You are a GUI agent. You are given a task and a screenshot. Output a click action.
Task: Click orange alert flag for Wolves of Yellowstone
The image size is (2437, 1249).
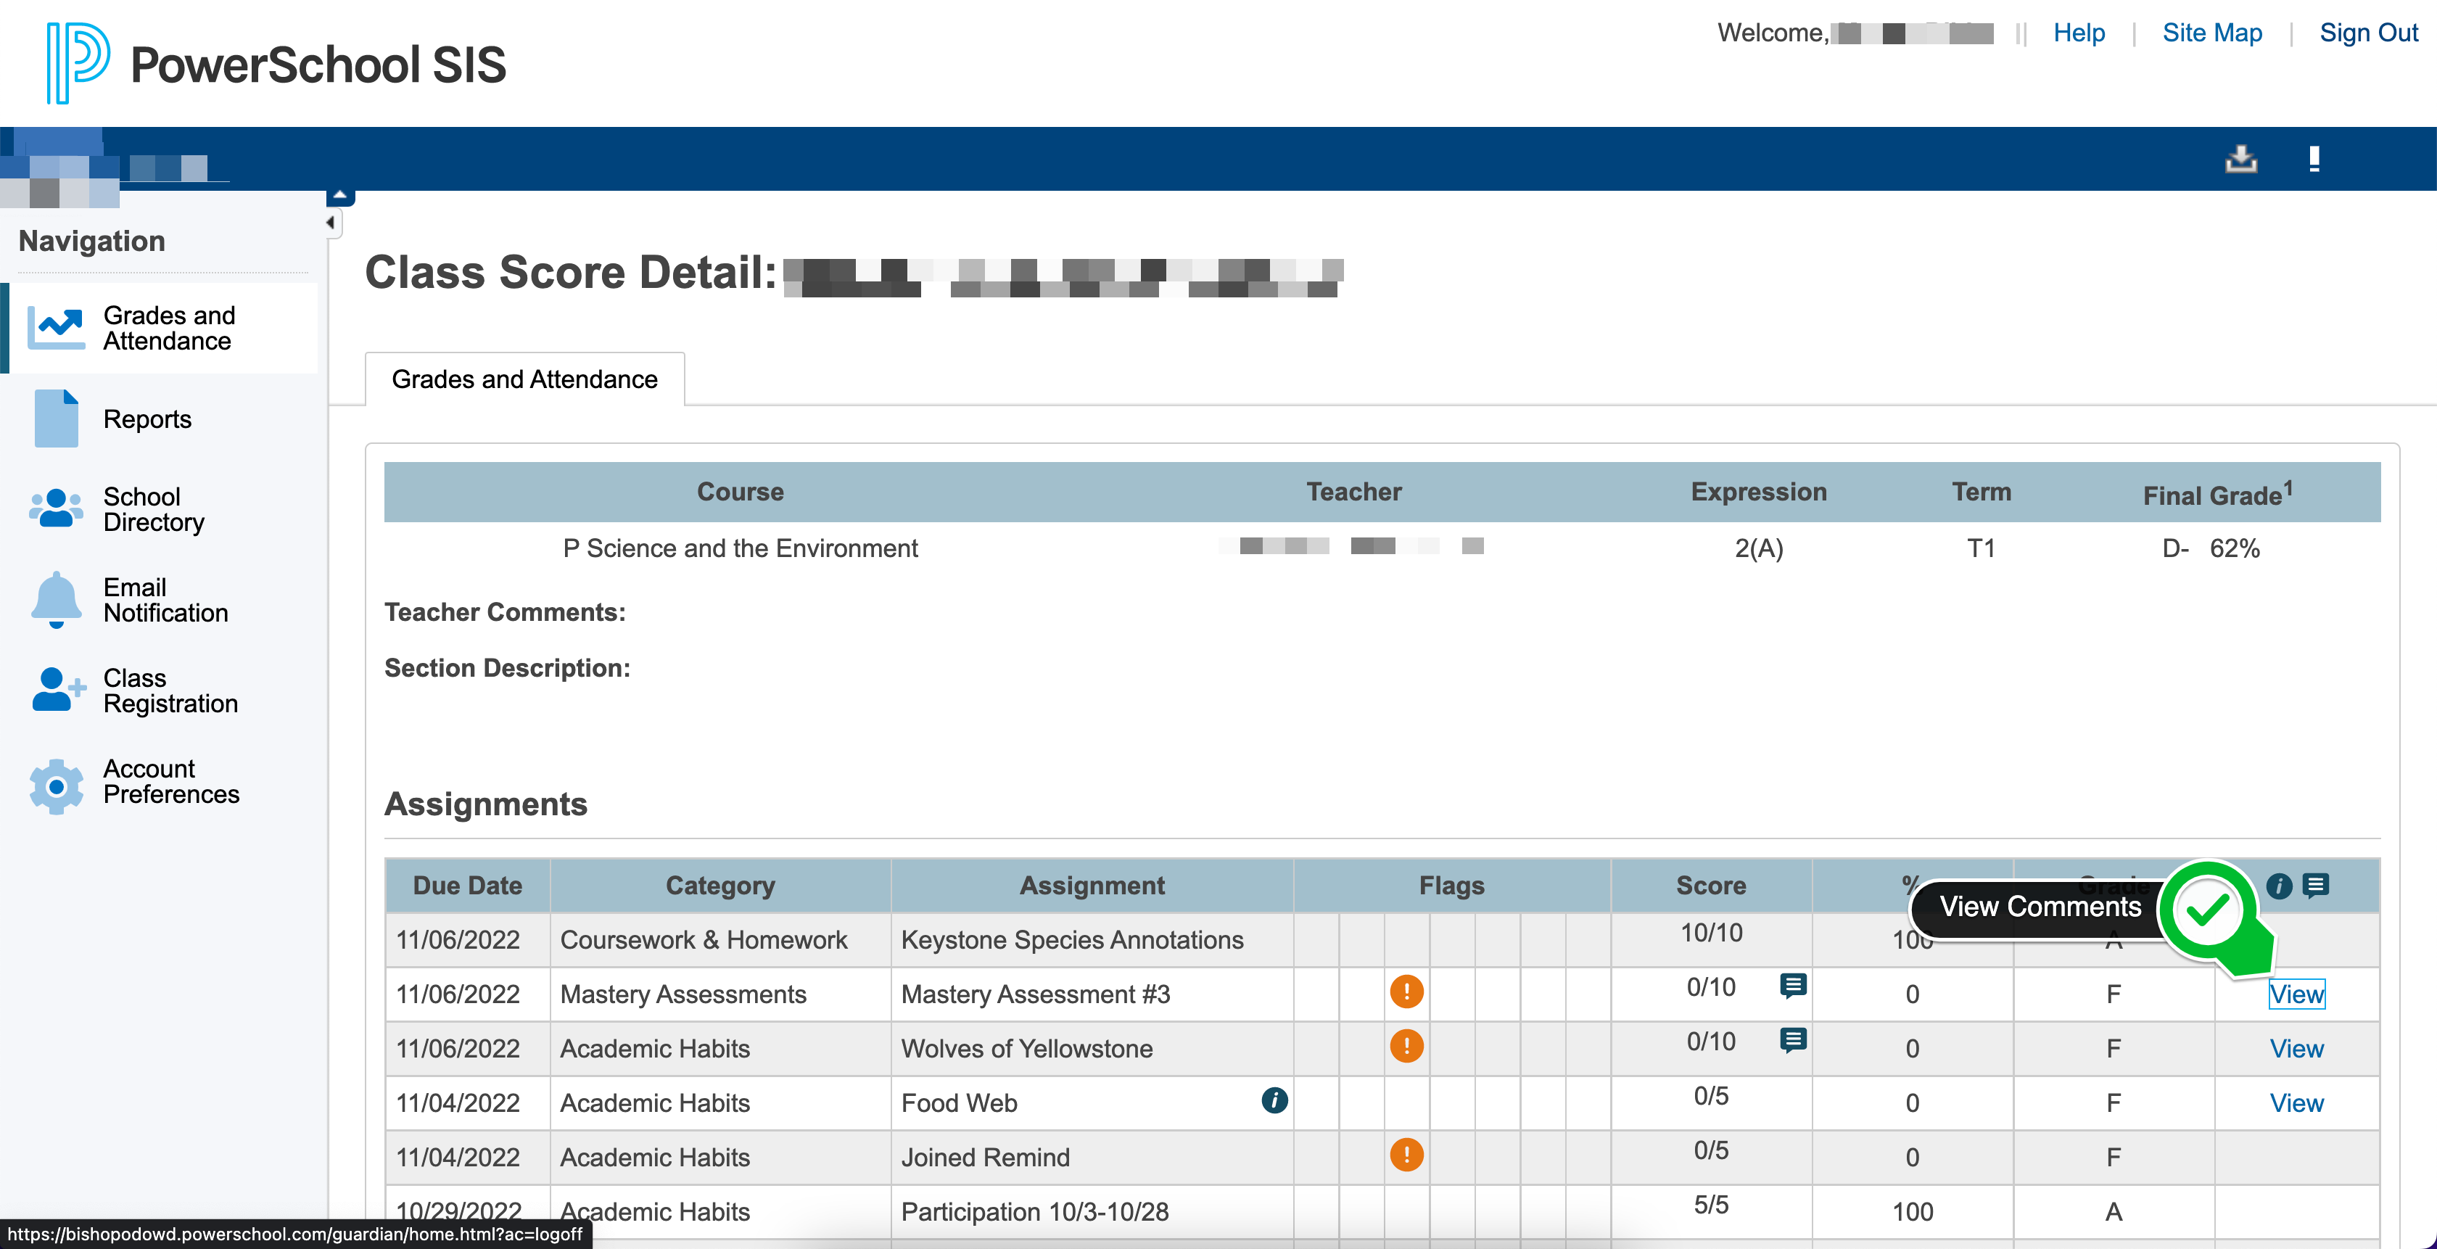[x=1407, y=1047]
